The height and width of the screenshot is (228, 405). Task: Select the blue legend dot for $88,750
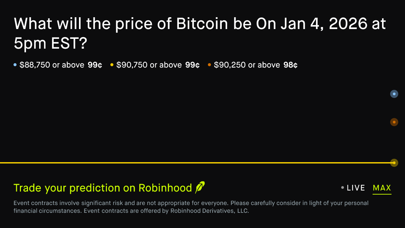(x=15, y=64)
